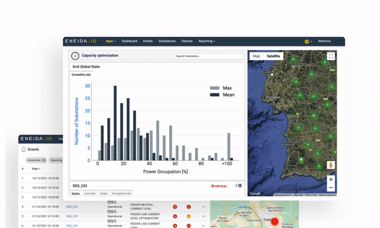Click the red X icon in event row 6
Viewport: 380px width, 228px height.
click(175, 225)
